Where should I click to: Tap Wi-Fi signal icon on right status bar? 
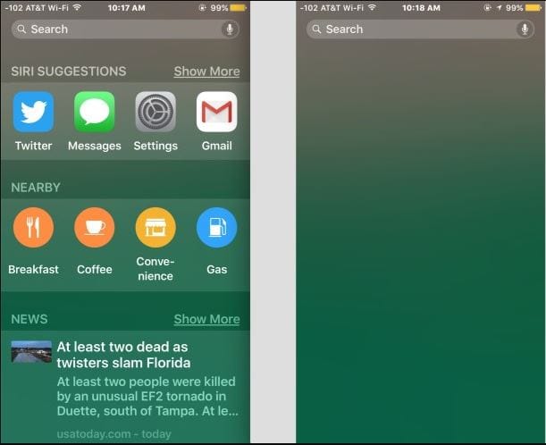click(x=372, y=7)
